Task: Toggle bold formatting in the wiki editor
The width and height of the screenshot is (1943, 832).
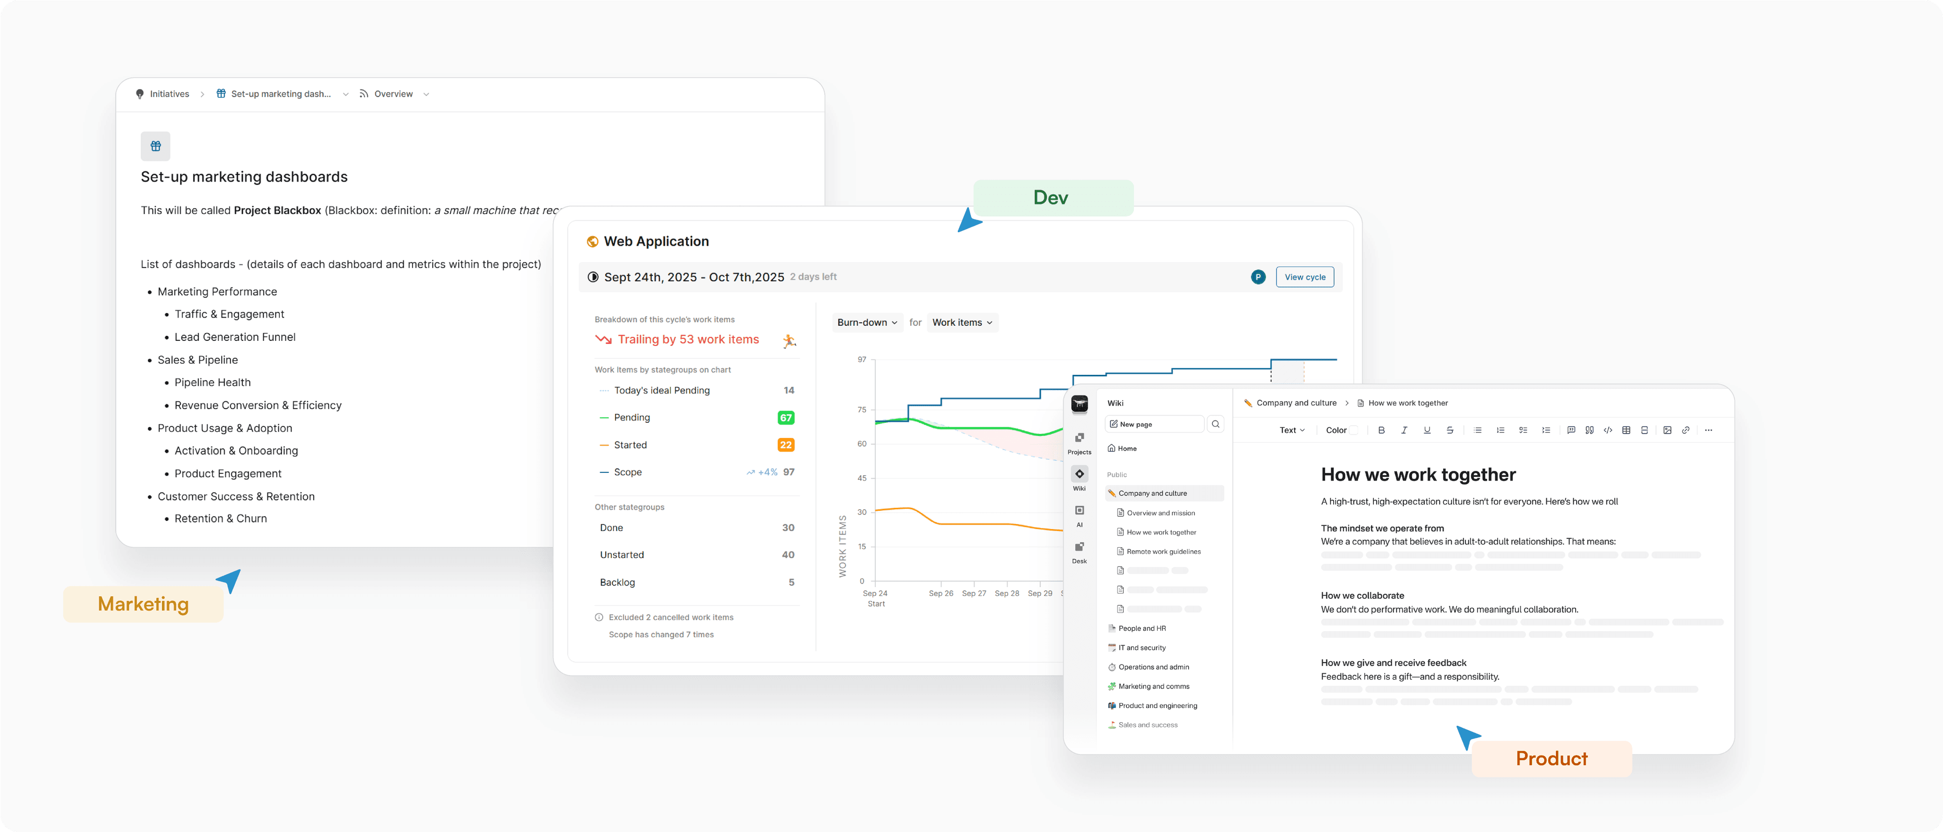Action: point(1381,430)
